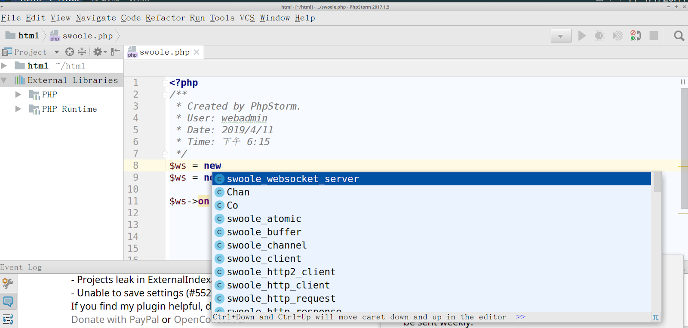Open Project panel settings gear

click(100, 52)
